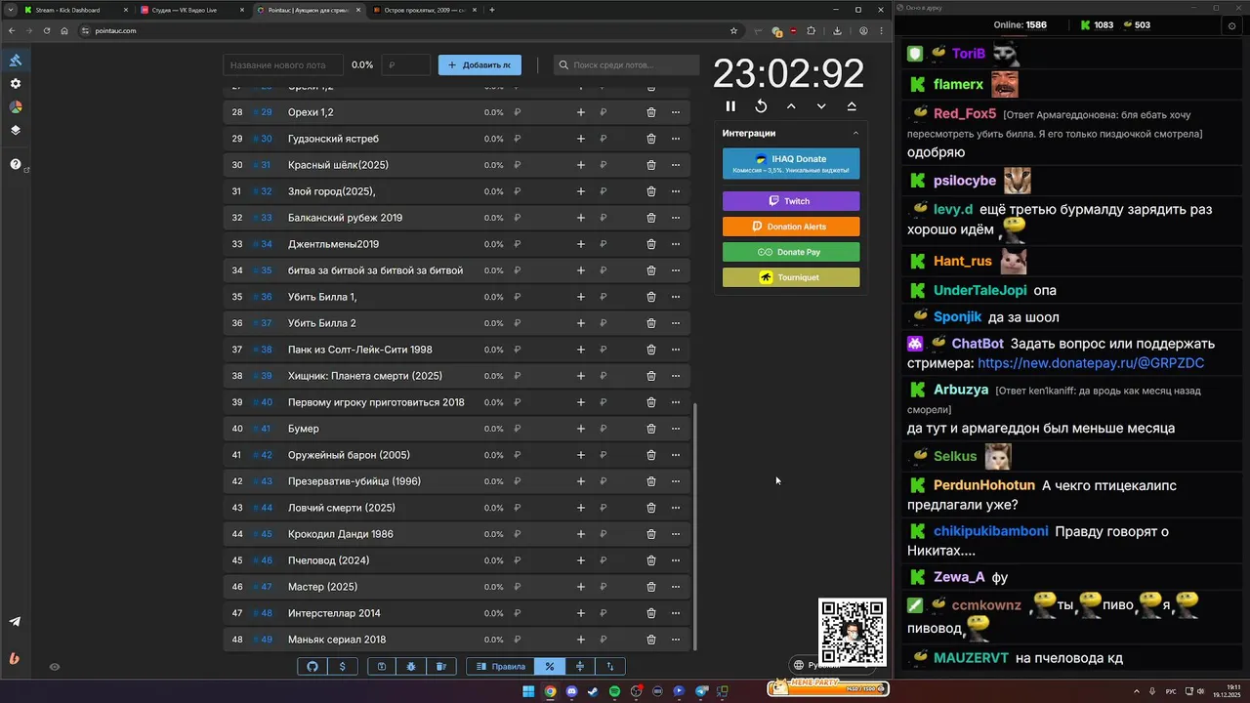Connect Donate Pay integration
The width and height of the screenshot is (1250, 703).
click(x=791, y=252)
